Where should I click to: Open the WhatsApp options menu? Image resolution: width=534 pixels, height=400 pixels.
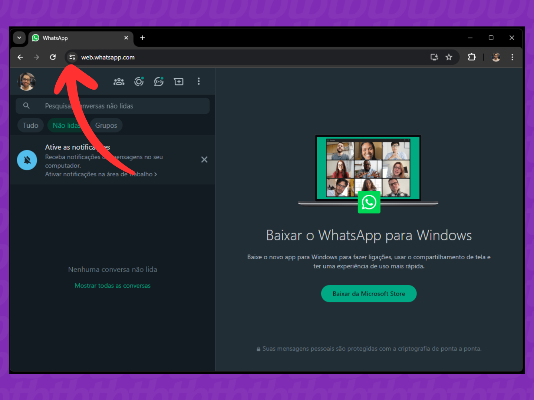[x=199, y=81]
